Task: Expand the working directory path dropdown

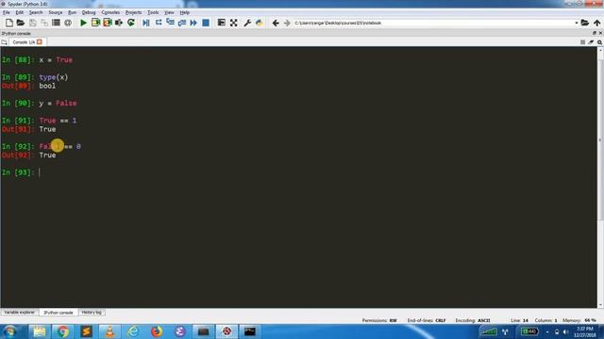Action: [577, 23]
